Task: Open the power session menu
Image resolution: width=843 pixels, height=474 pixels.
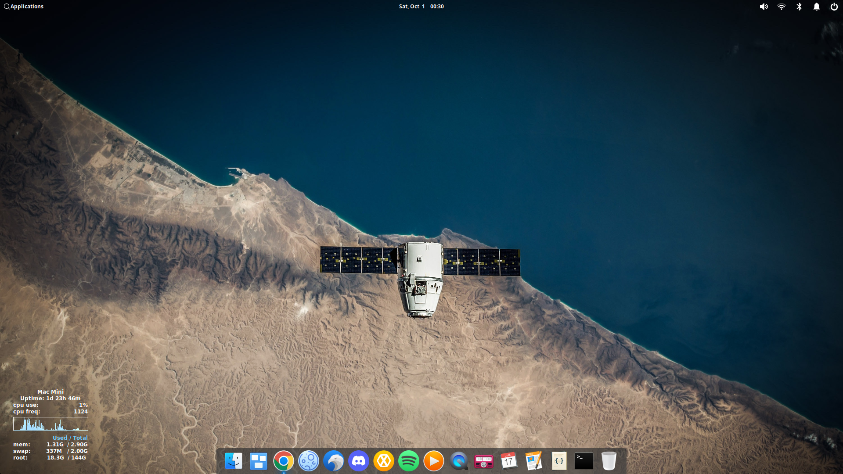Action: pyautogui.click(x=834, y=7)
